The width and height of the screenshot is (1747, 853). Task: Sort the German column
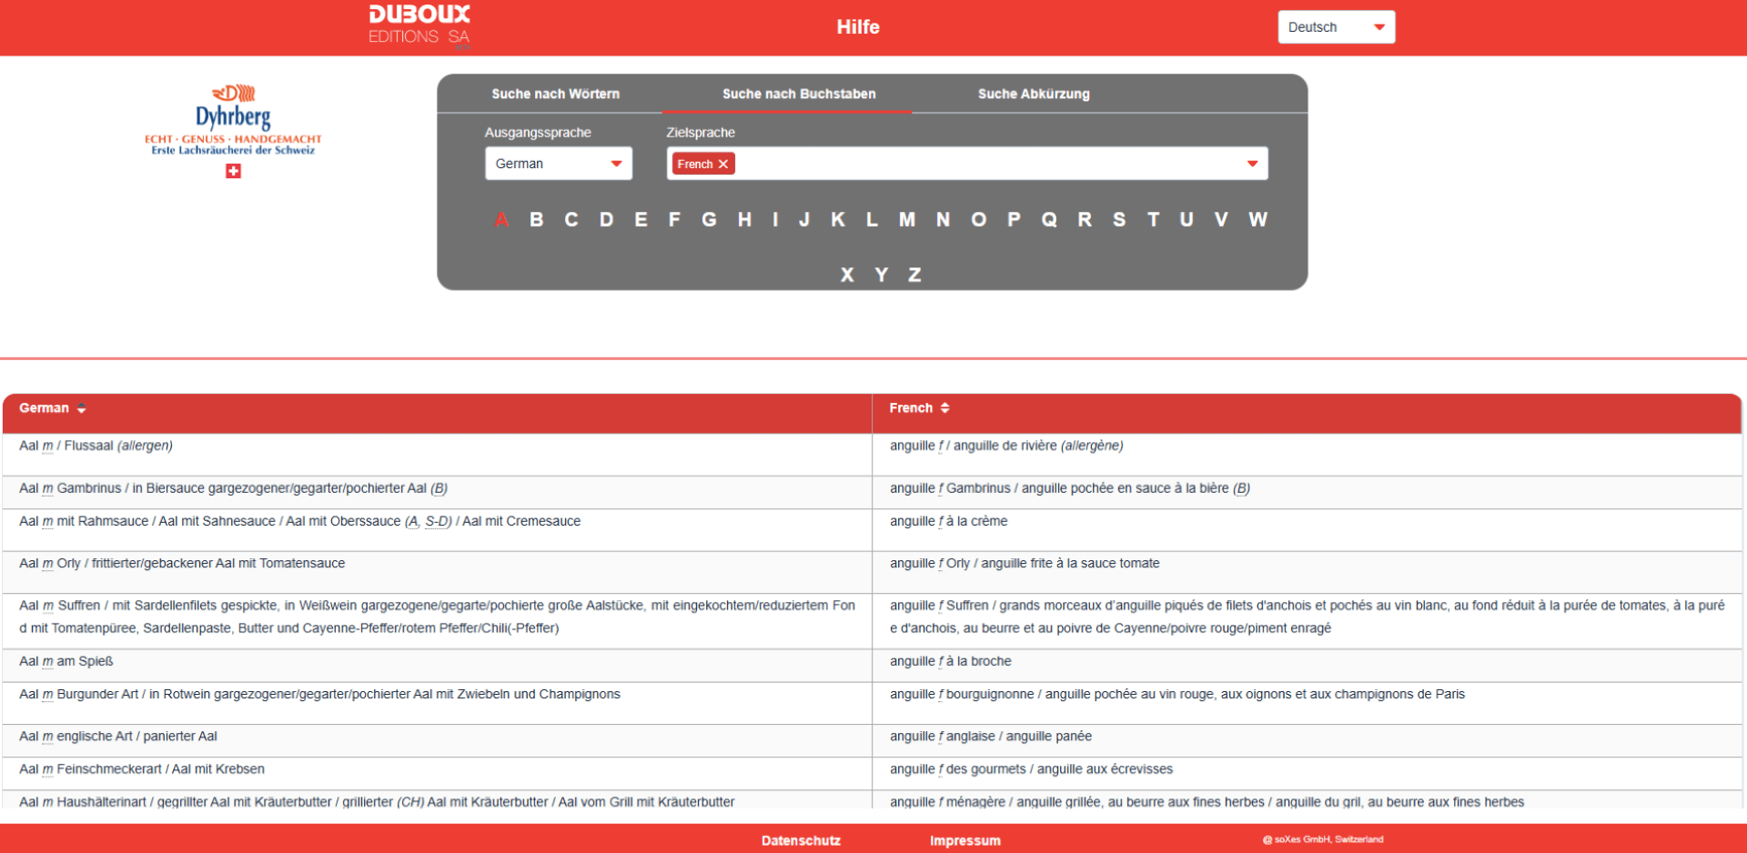tap(82, 408)
